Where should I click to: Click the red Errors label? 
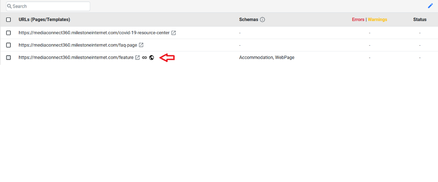[358, 19]
